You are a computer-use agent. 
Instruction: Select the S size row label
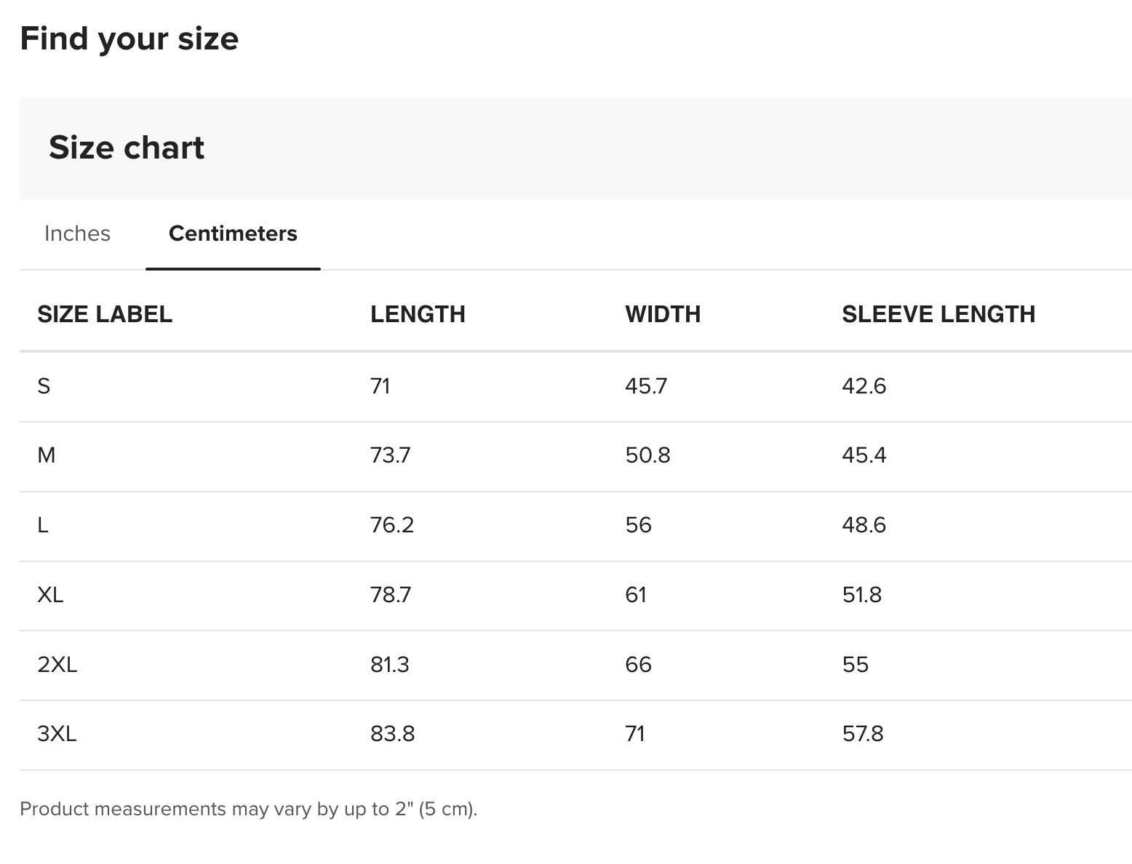tap(44, 386)
